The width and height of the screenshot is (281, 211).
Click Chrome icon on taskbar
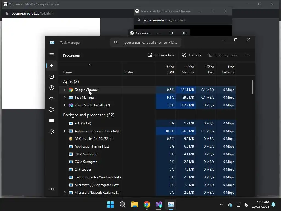(147, 204)
